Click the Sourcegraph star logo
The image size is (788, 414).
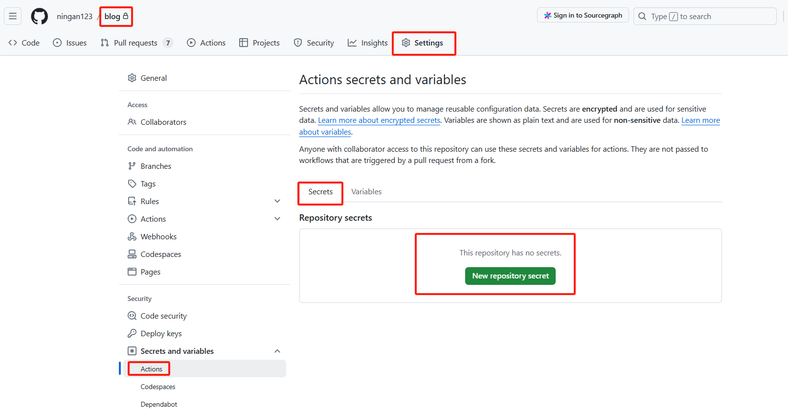[548, 16]
